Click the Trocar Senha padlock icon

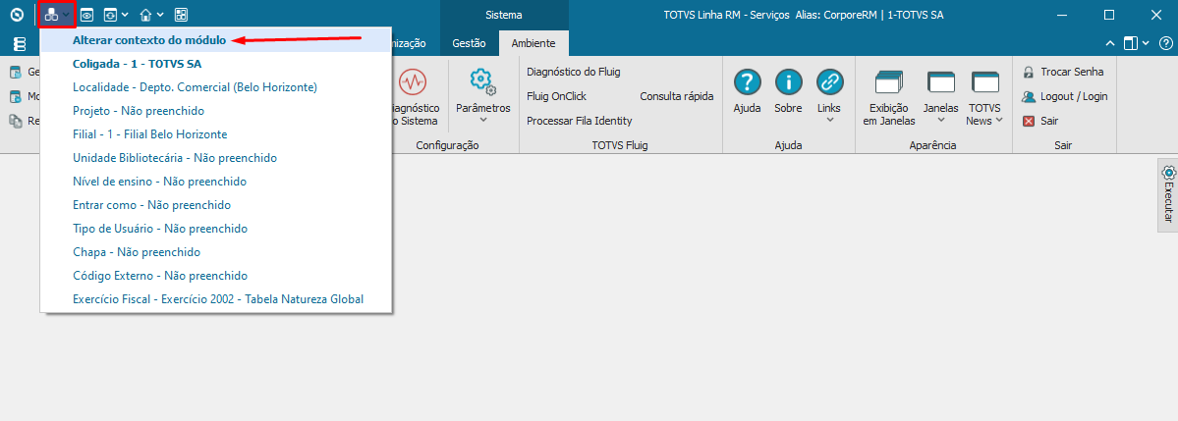click(x=1029, y=72)
